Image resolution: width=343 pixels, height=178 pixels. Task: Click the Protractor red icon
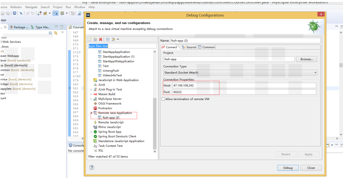click(95, 108)
